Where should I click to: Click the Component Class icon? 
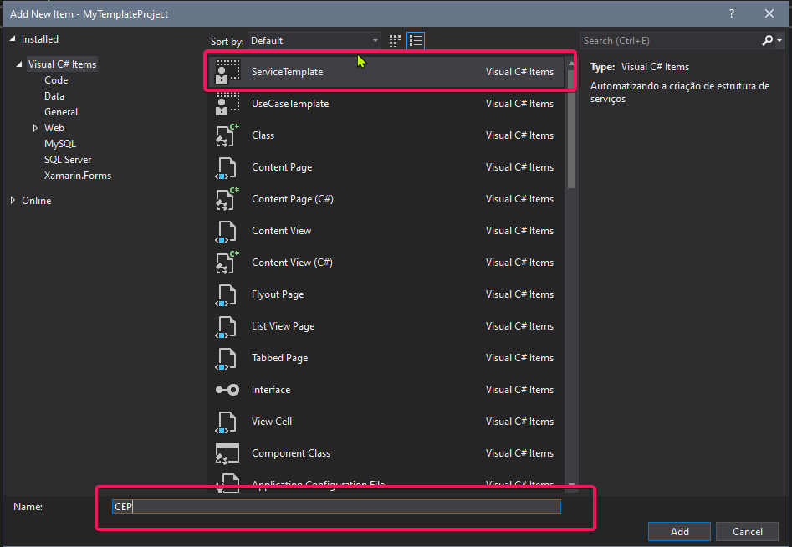coord(227,453)
